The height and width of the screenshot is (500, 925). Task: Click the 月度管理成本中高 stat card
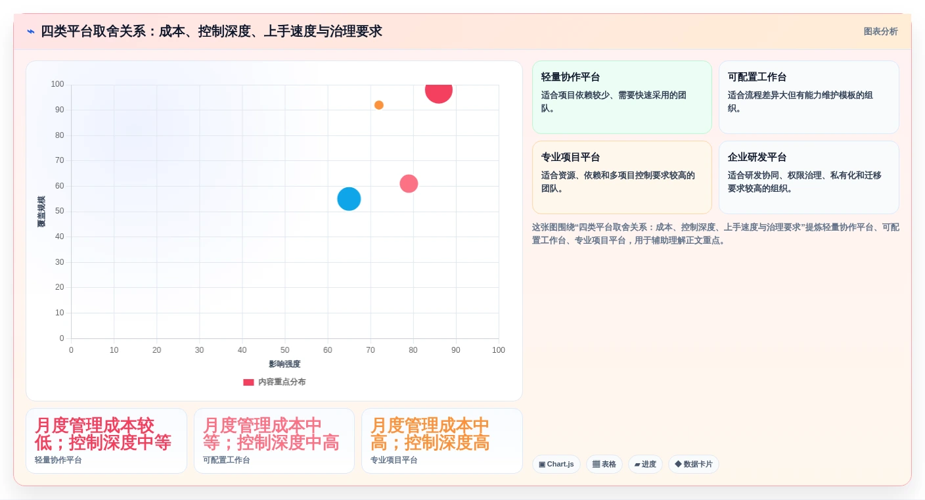pyautogui.click(x=442, y=441)
